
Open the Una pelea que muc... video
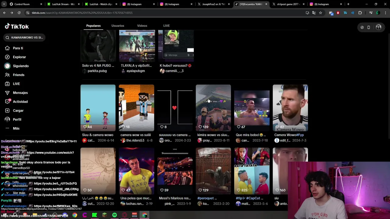coord(136,171)
